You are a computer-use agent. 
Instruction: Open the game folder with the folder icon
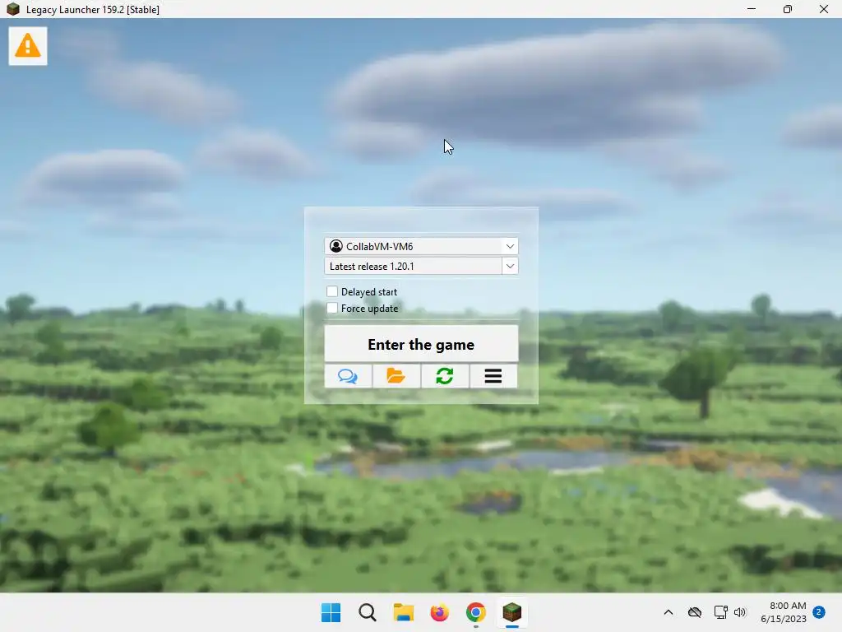pyautogui.click(x=396, y=375)
